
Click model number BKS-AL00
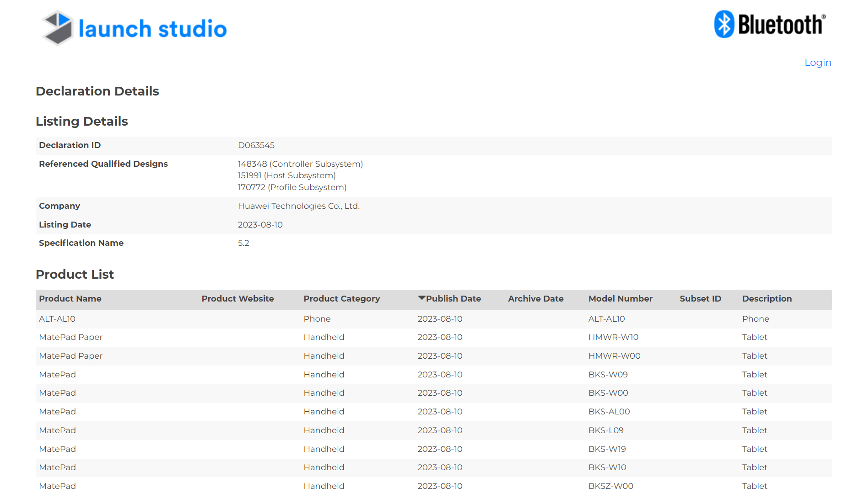pos(609,412)
